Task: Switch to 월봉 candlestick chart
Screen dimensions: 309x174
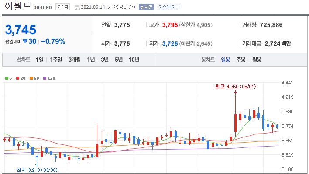Action: (x=257, y=60)
